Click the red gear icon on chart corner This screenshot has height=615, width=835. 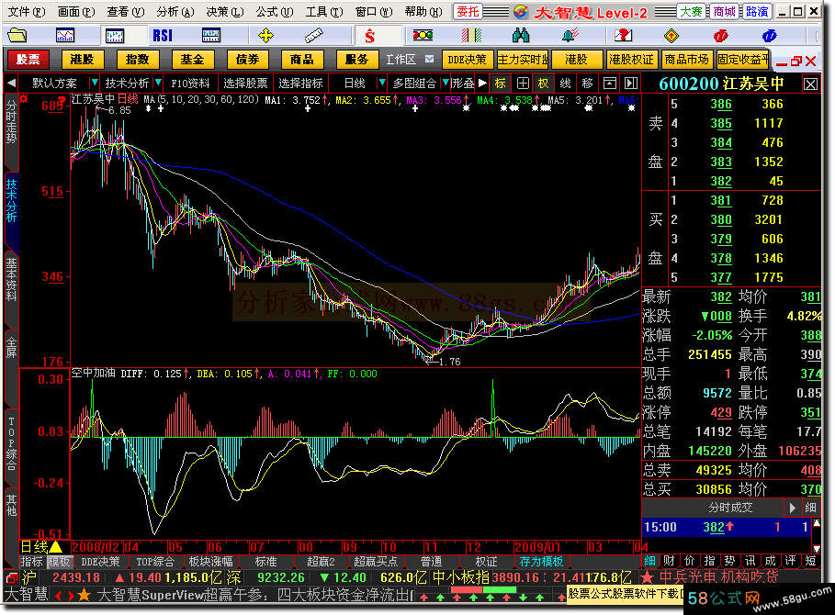(x=24, y=98)
